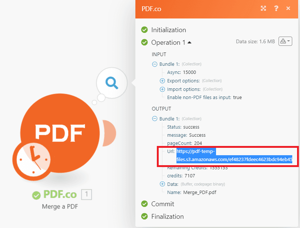The height and width of the screenshot is (228, 300).
Task: Click the Commit step
Action: tap(162, 204)
